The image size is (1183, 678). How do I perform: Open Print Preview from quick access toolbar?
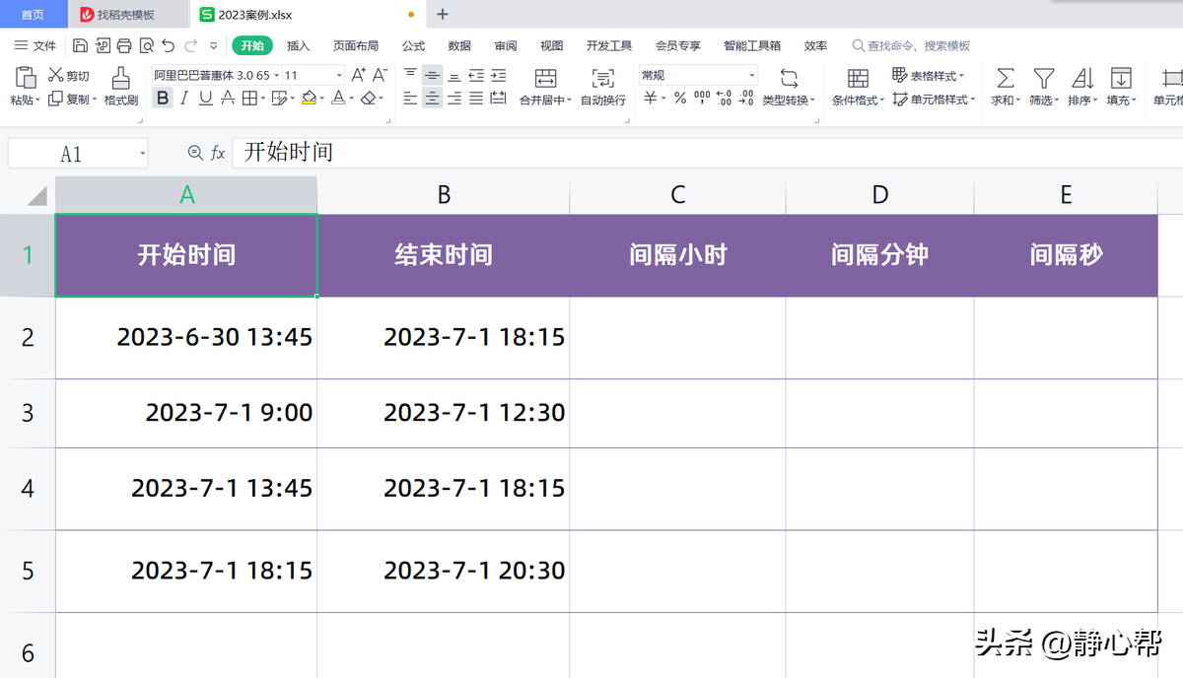(146, 45)
